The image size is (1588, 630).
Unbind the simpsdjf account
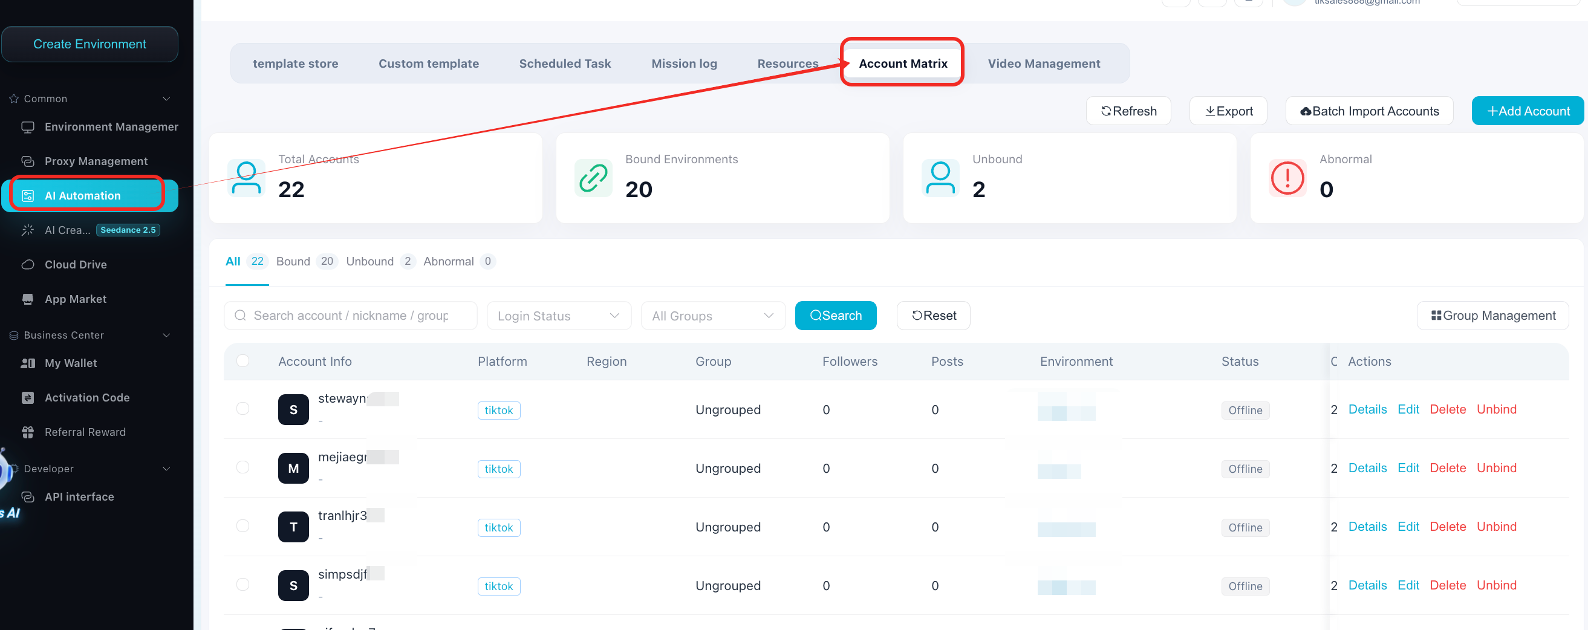point(1496,586)
